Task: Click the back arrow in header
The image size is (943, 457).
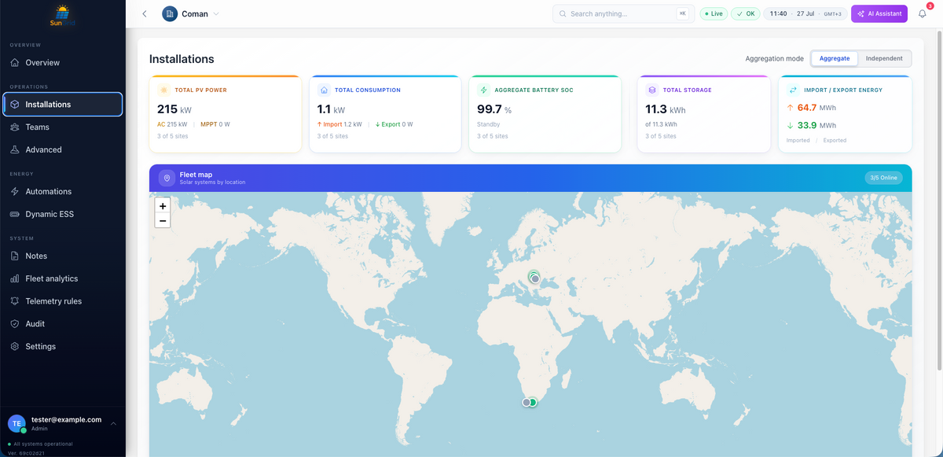Action: [x=145, y=13]
